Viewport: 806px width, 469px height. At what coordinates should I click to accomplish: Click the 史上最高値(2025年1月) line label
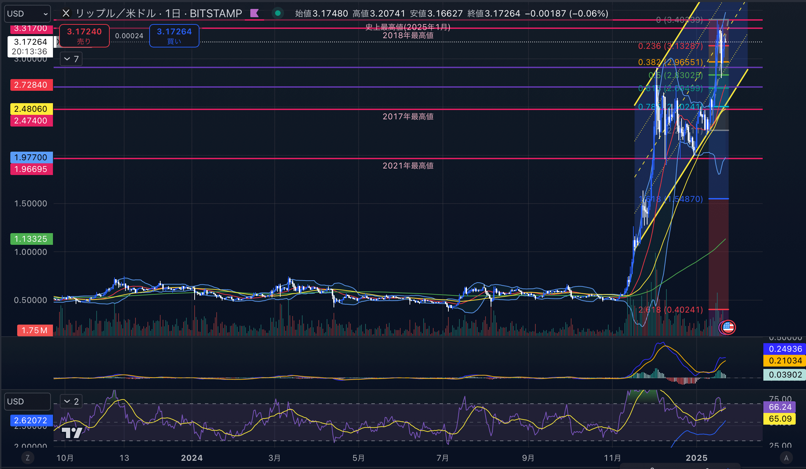click(408, 27)
